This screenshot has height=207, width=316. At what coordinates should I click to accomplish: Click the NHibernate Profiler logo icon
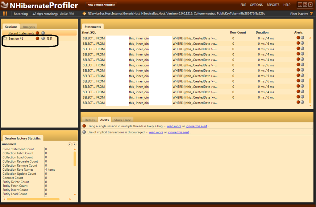tap(4, 5)
